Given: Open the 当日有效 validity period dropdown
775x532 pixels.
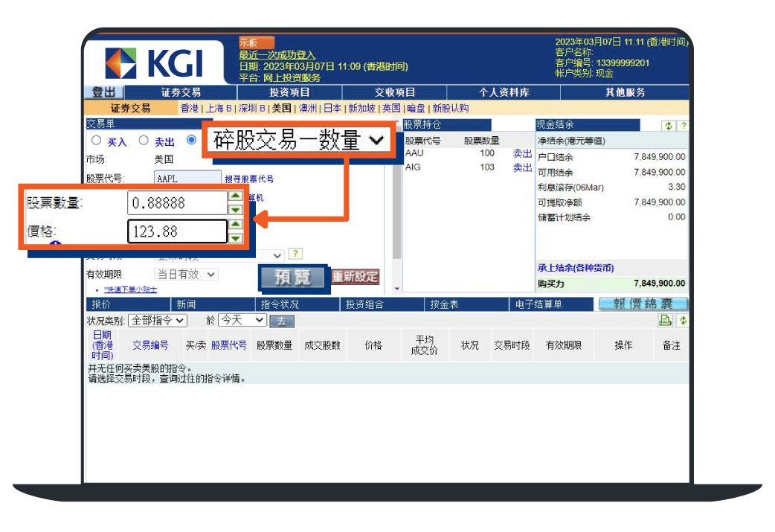Looking at the screenshot, I should (x=186, y=275).
